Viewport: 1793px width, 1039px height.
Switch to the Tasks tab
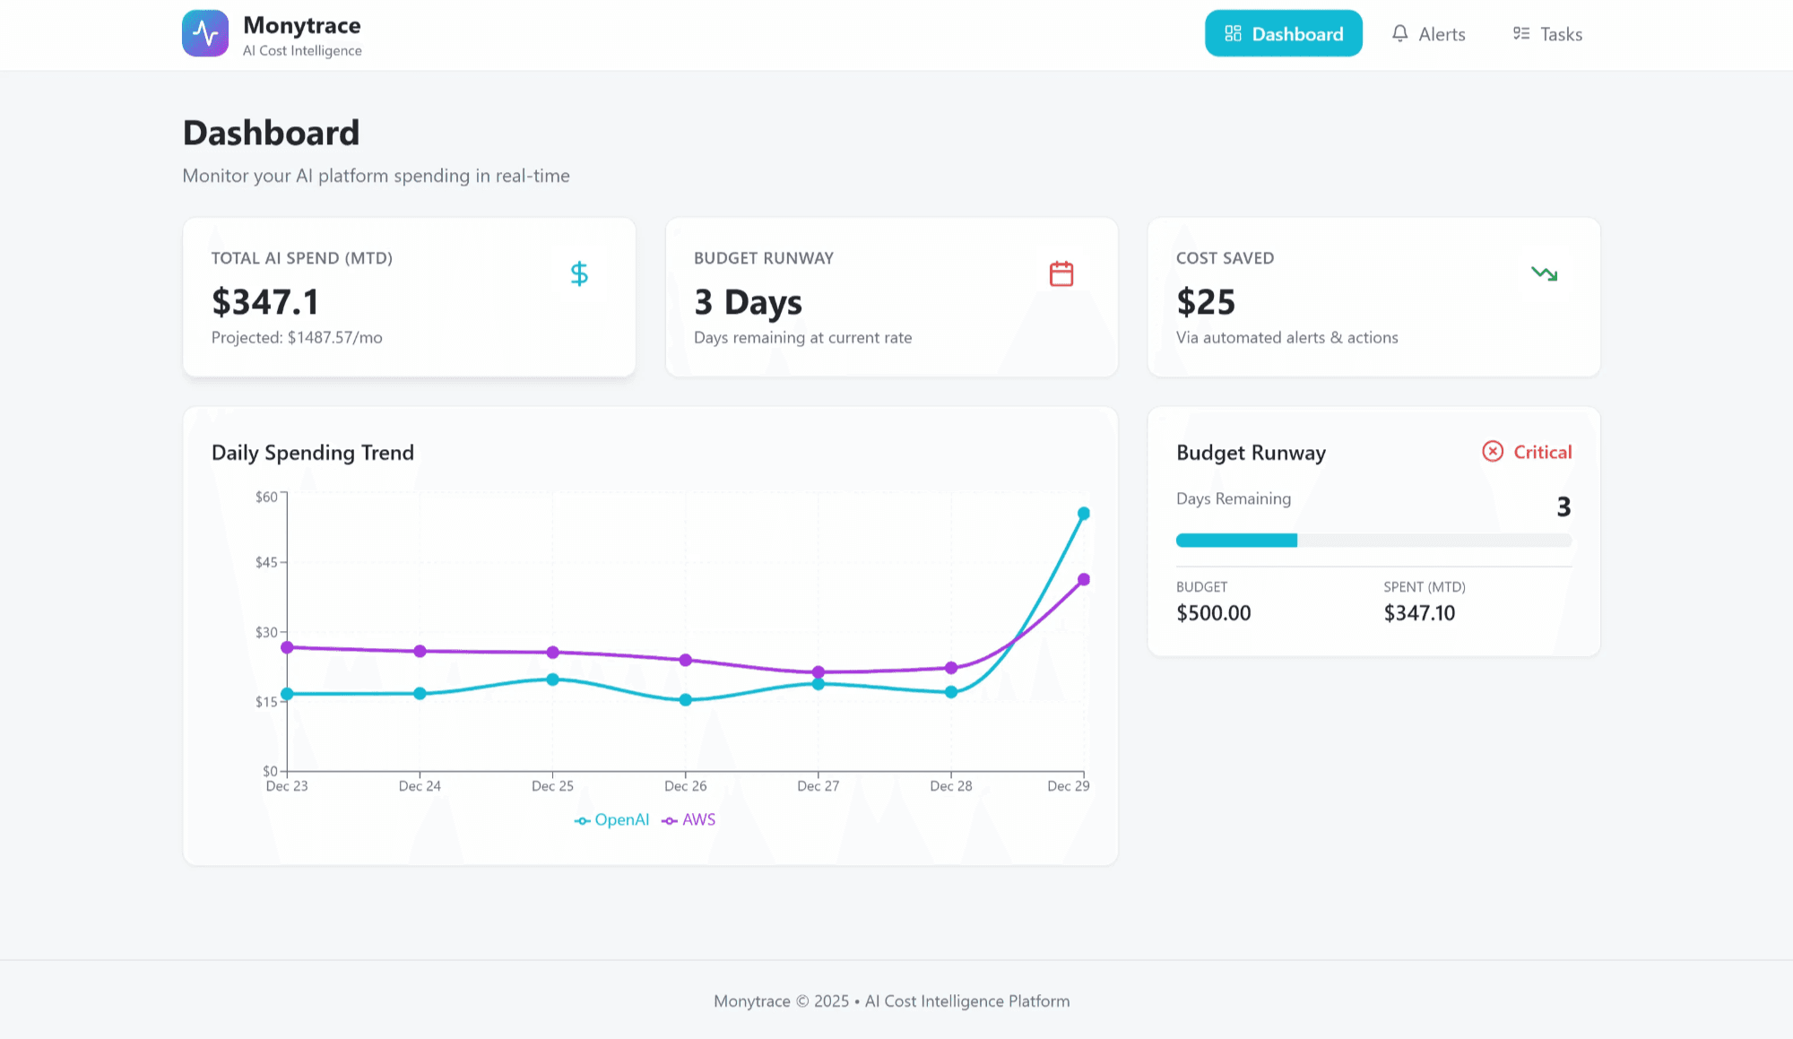click(x=1547, y=34)
